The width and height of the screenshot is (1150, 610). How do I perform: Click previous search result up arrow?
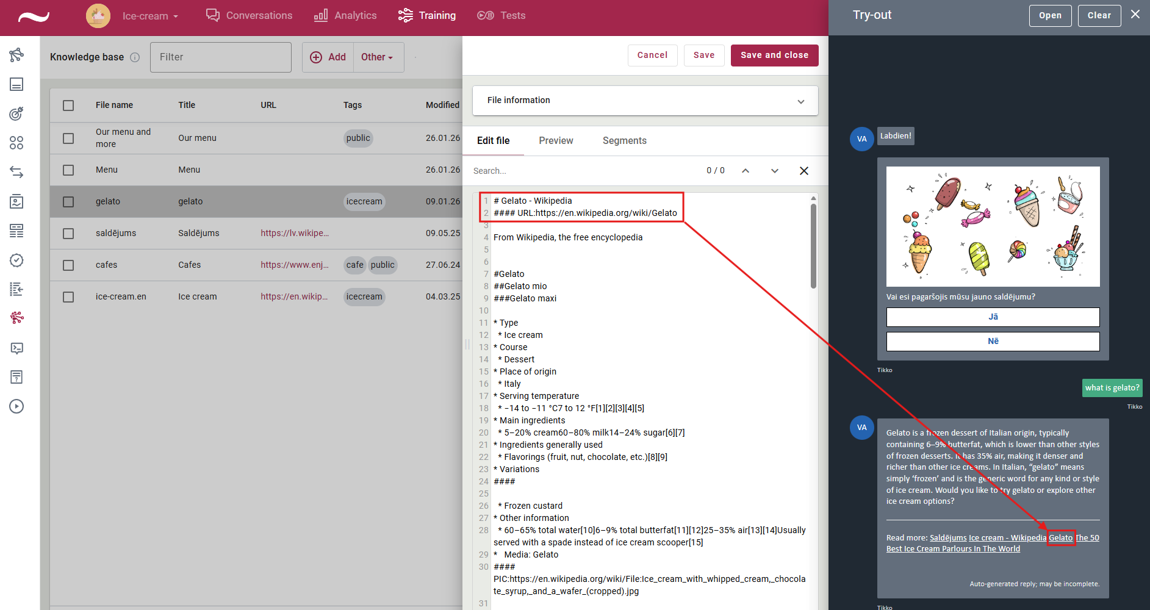pyautogui.click(x=746, y=171)
